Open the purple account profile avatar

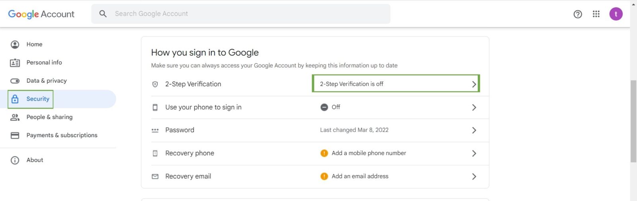coord(616,14)
